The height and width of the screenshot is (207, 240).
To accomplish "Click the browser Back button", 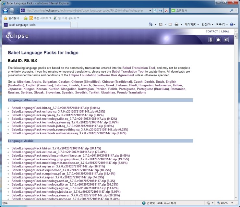I will pos(6,10).
